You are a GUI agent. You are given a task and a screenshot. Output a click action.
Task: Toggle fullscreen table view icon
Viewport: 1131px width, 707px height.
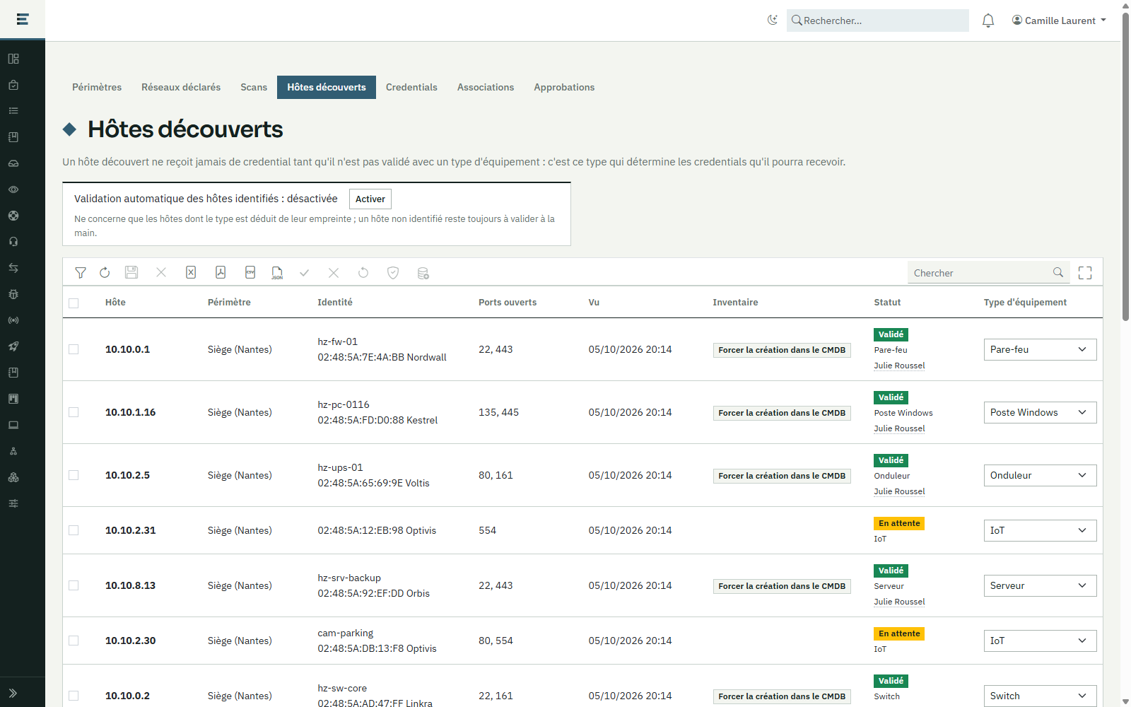[x=1085, y=273]
